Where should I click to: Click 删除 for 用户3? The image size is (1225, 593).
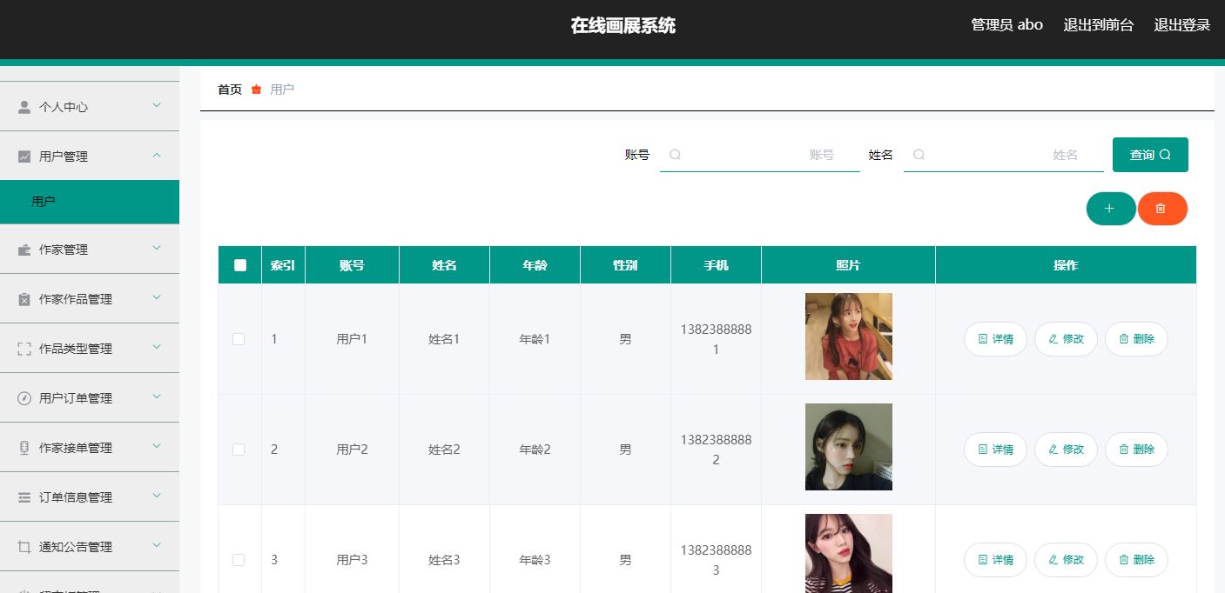point(1136,560)
